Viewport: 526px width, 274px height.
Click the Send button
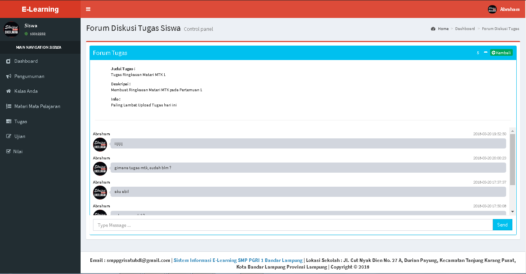[502, 225]
